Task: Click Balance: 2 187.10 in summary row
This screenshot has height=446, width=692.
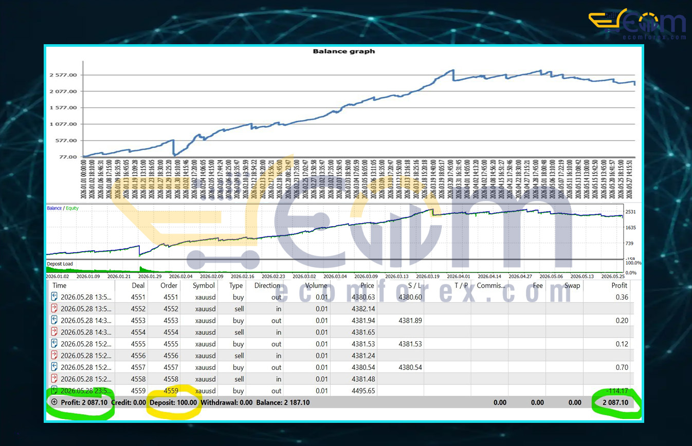Action: coord(283,402)
